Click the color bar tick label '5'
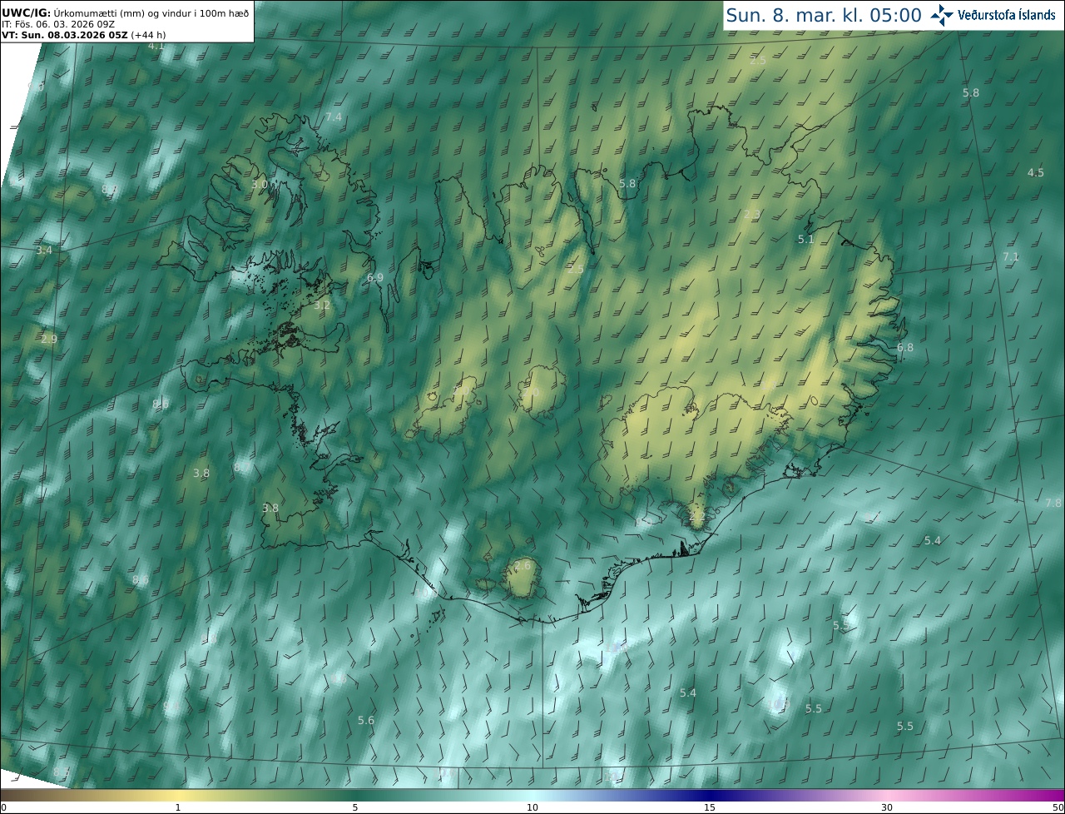1065x814 pixels. pos(355,807)
